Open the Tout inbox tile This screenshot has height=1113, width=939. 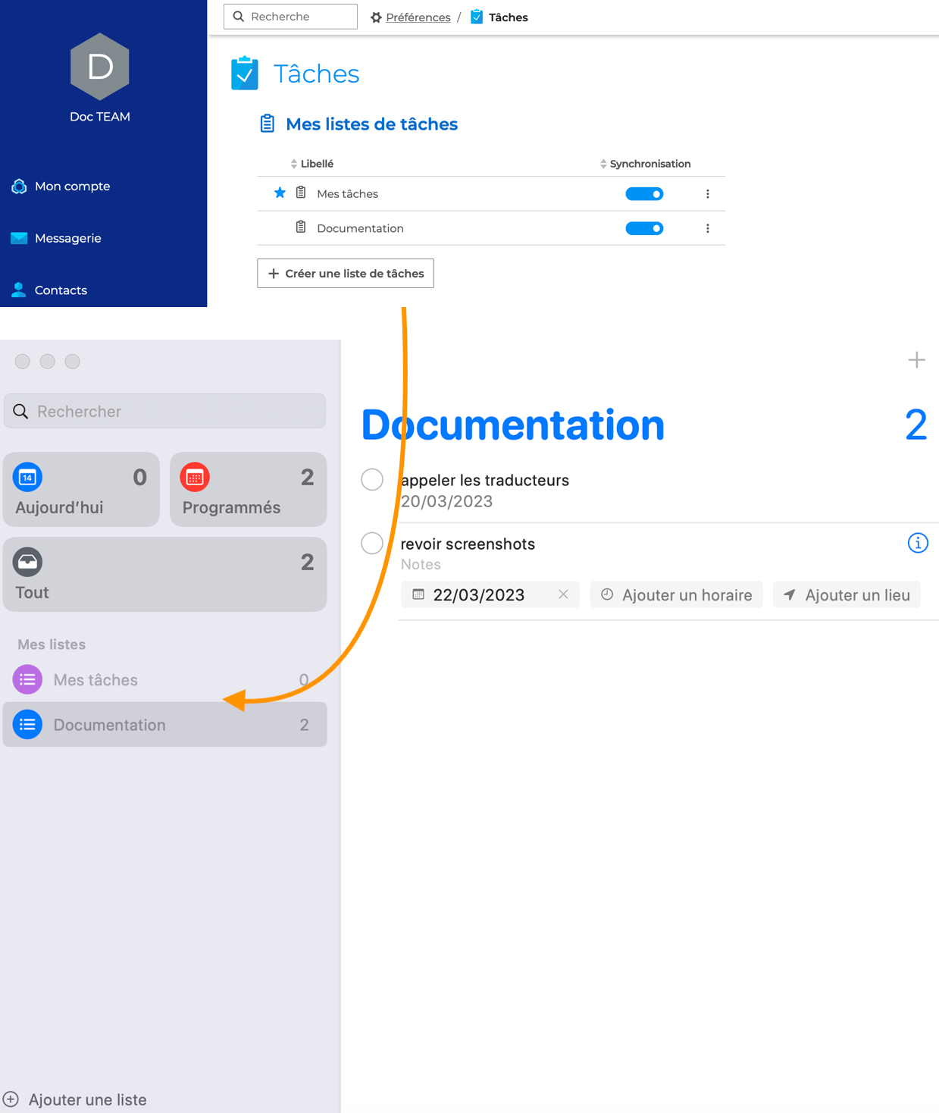point(164,575)
